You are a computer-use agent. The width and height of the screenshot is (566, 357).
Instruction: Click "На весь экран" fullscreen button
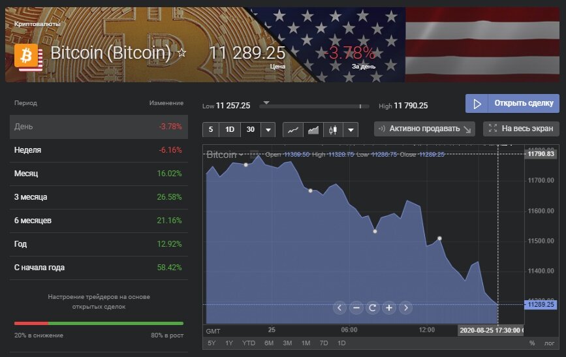[x=521, y=129]
